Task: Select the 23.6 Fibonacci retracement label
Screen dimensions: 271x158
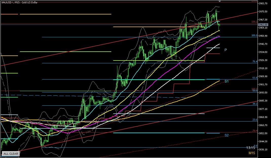Action: click(x=255, y=120)
